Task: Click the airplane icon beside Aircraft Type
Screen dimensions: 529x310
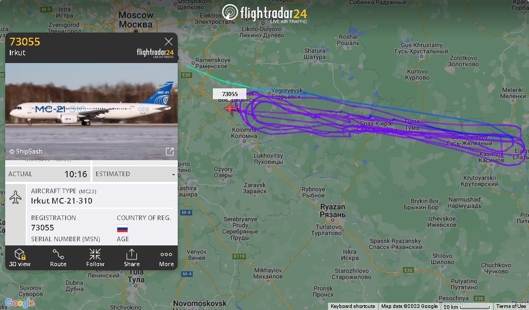Action: pos(15,197)
